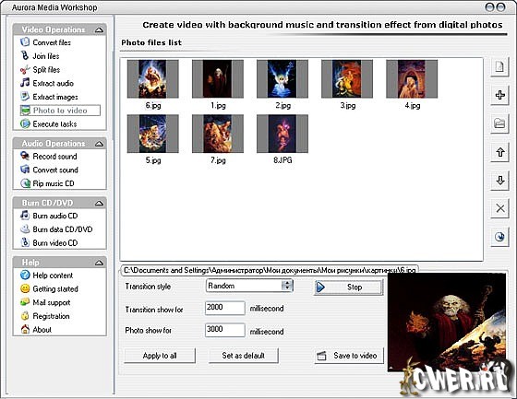Move selected photo down

[499, 181]
